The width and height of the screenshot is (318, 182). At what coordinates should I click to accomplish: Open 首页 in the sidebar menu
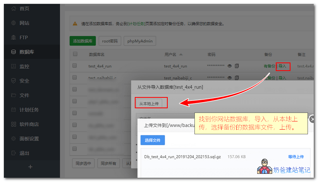click(24, 9)
